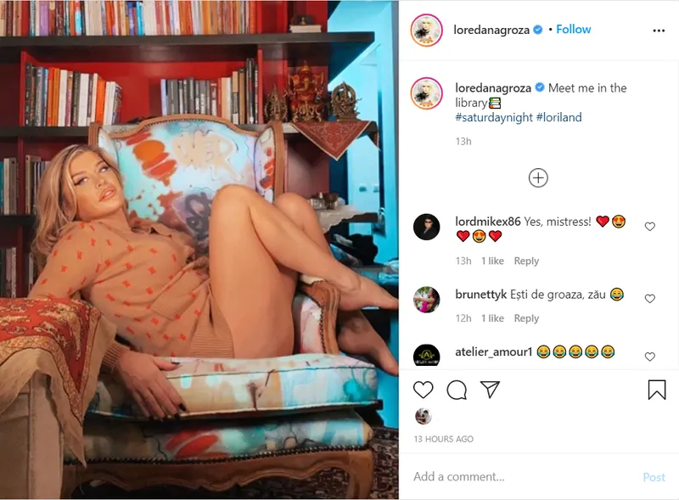Click the Post comment button
The width and height of the screenshot is (679, 500).
click(x=654, y=477)
